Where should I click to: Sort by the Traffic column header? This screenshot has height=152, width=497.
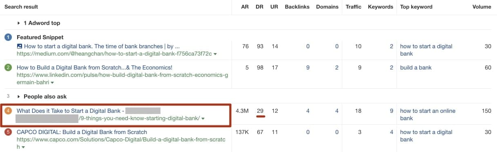[353, 7]
